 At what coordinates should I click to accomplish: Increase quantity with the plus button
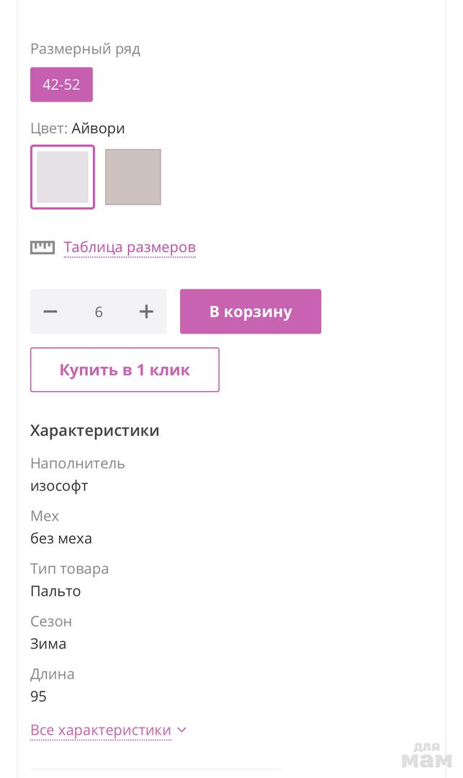146,312
